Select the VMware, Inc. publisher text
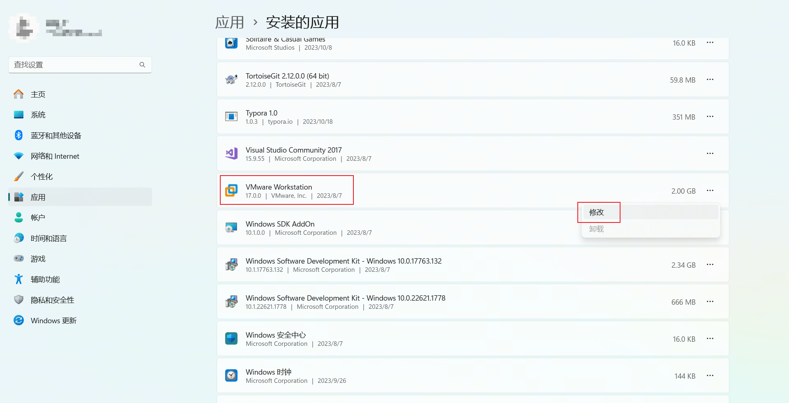Screen dimensions: 789x403 tap(289, 196)
